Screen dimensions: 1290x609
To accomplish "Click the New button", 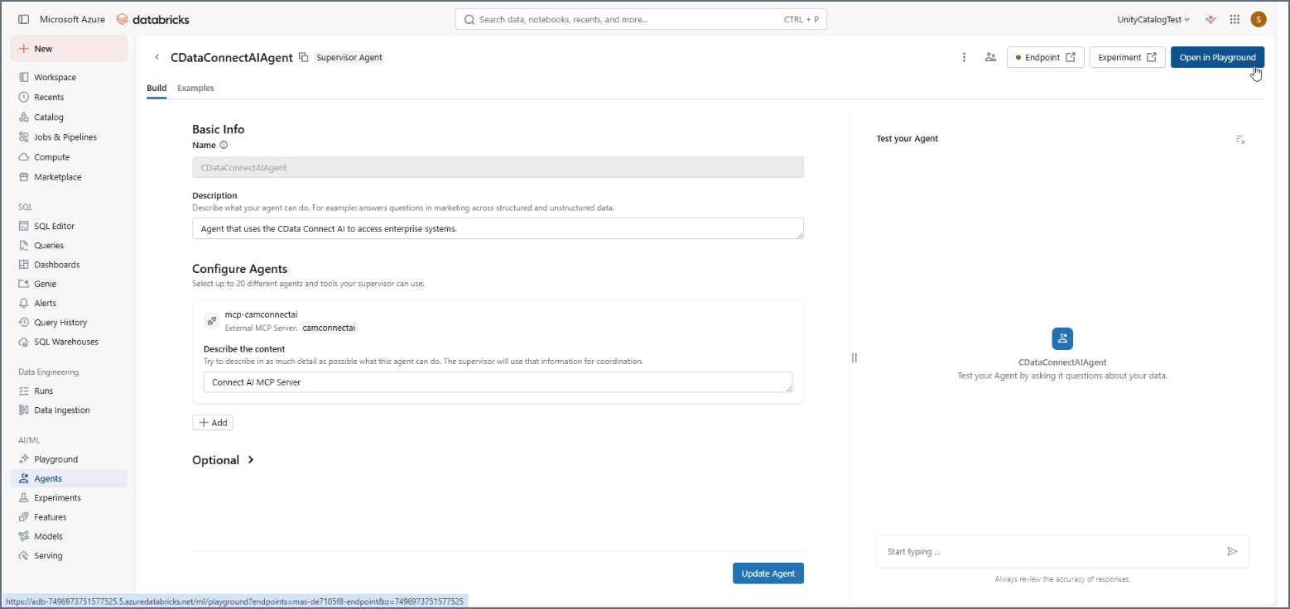I will pos(69,49).
